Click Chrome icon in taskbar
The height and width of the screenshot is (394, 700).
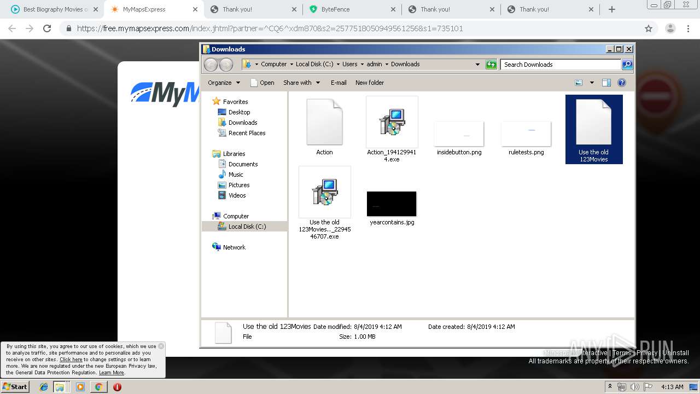coord(98,387)
